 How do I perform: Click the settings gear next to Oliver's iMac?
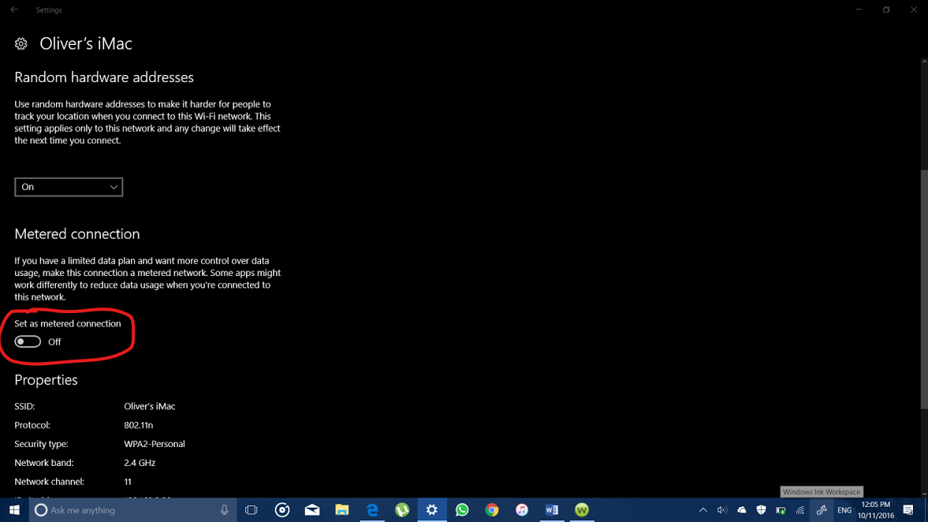point(21,44)
